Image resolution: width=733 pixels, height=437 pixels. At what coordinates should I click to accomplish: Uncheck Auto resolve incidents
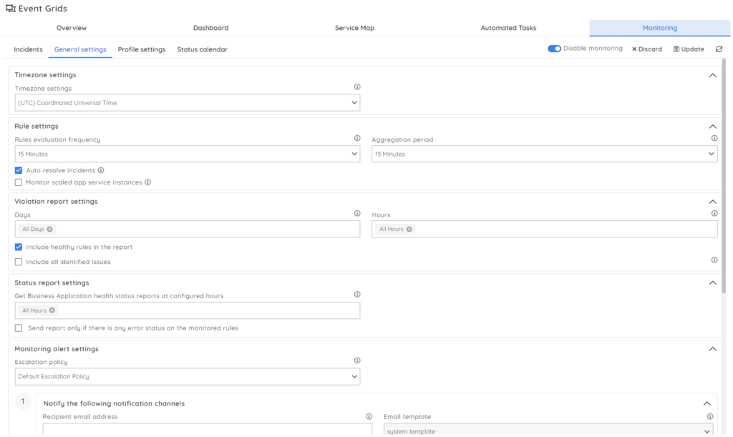[19, 171]
